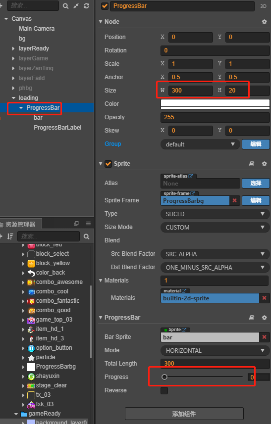
Task: Select the ProgressBarLabel tree node
Action: pyautogui.click(x=57, y=128)
